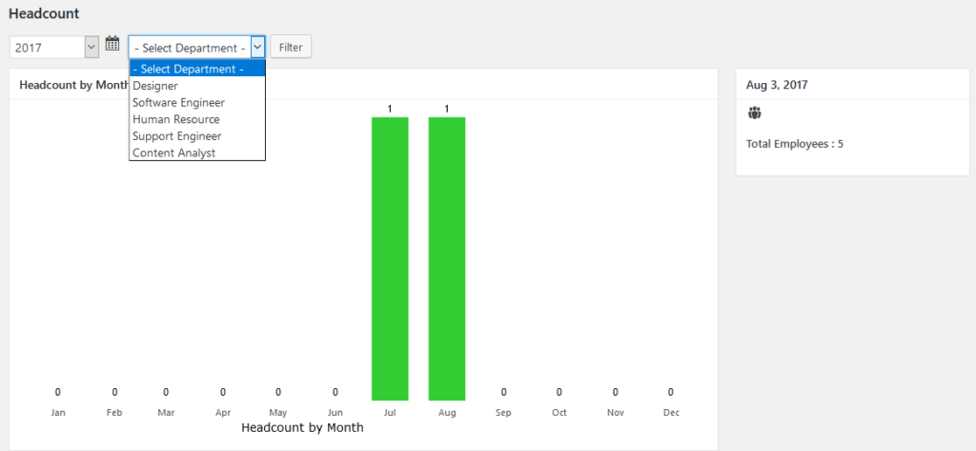Click the Sep zero value label
Screen dimensions: 976x451
tap(503, 392)
